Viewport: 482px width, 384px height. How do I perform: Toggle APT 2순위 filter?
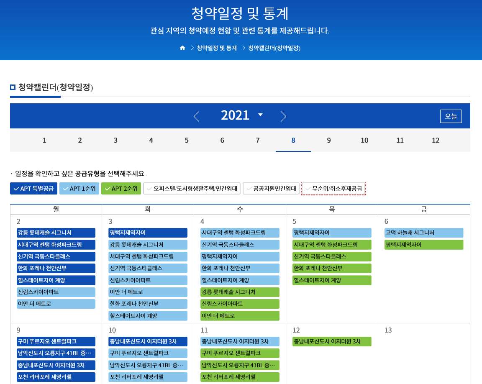pos(121,189)
